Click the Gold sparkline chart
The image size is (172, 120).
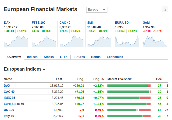pos(155,41)
